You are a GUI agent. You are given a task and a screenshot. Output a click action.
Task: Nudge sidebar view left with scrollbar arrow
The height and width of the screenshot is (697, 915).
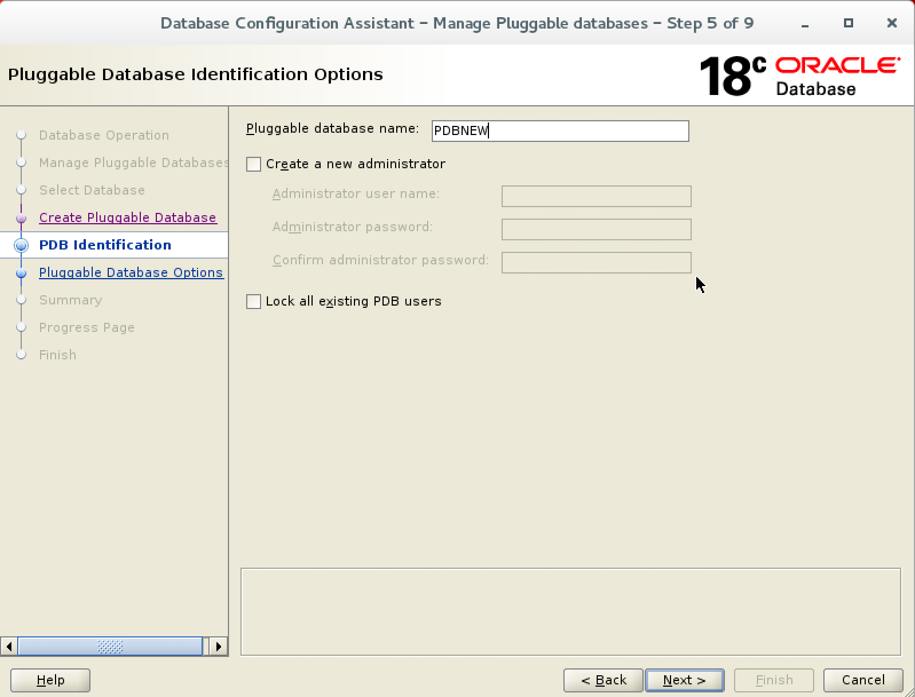[x=9, y=647]
